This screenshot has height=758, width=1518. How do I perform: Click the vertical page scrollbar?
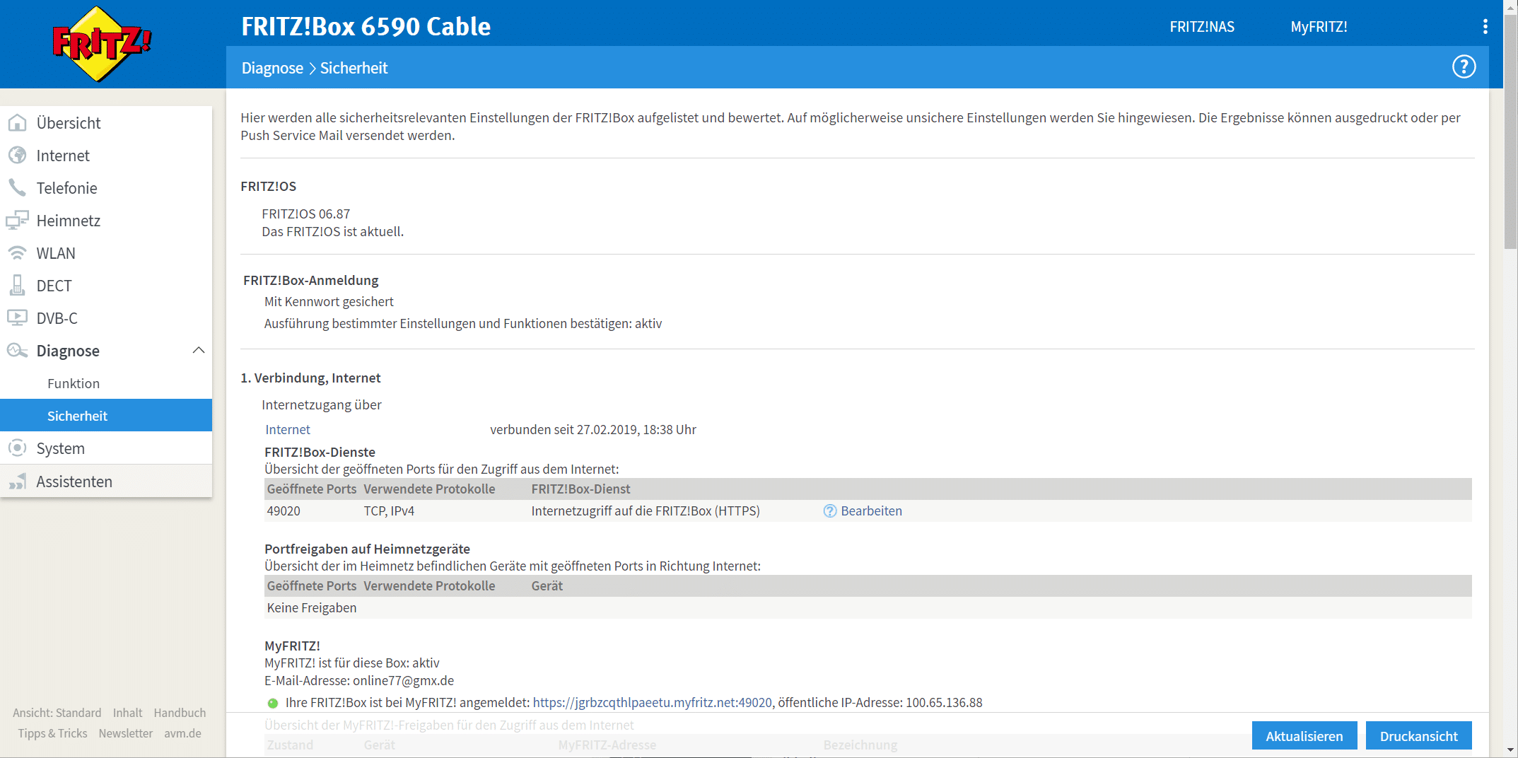point(1510,141)
